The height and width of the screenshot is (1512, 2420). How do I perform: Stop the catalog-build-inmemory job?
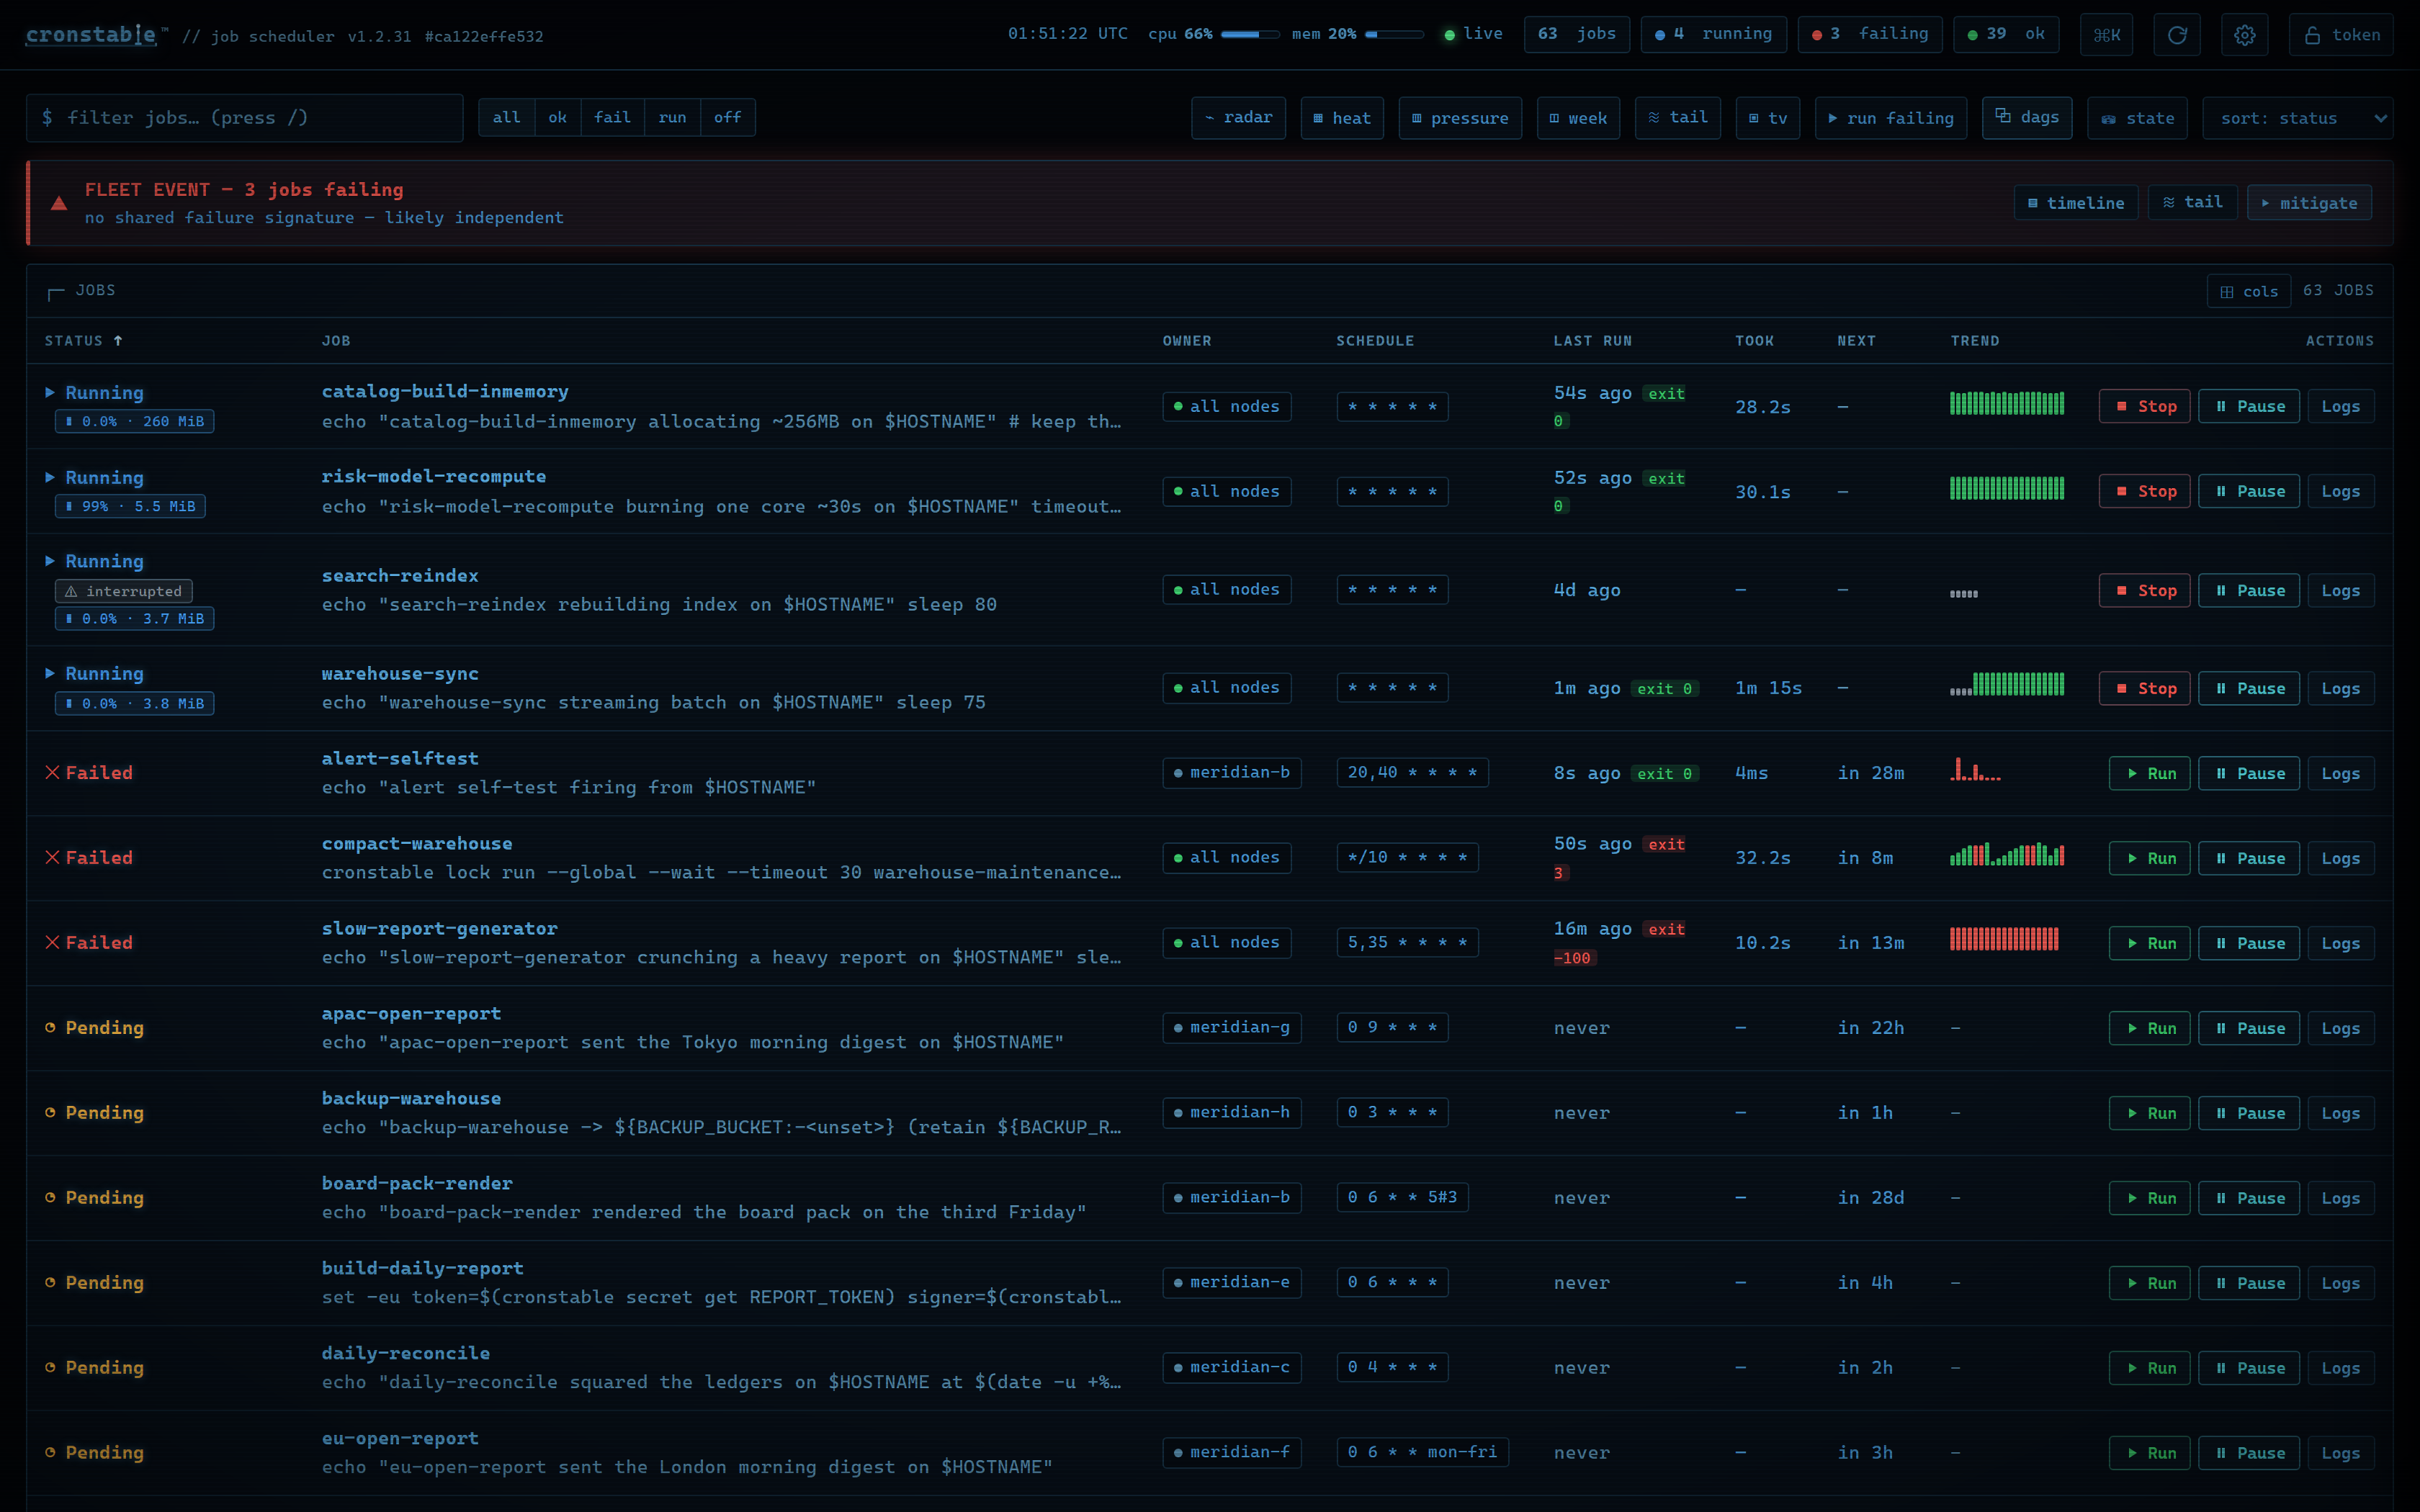point(2145,407)
